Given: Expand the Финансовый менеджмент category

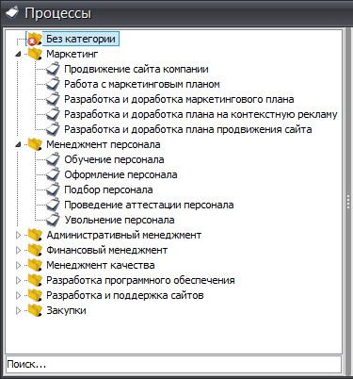Looking at the screenshot, I should pyautogui.click(x=18, y=250).
